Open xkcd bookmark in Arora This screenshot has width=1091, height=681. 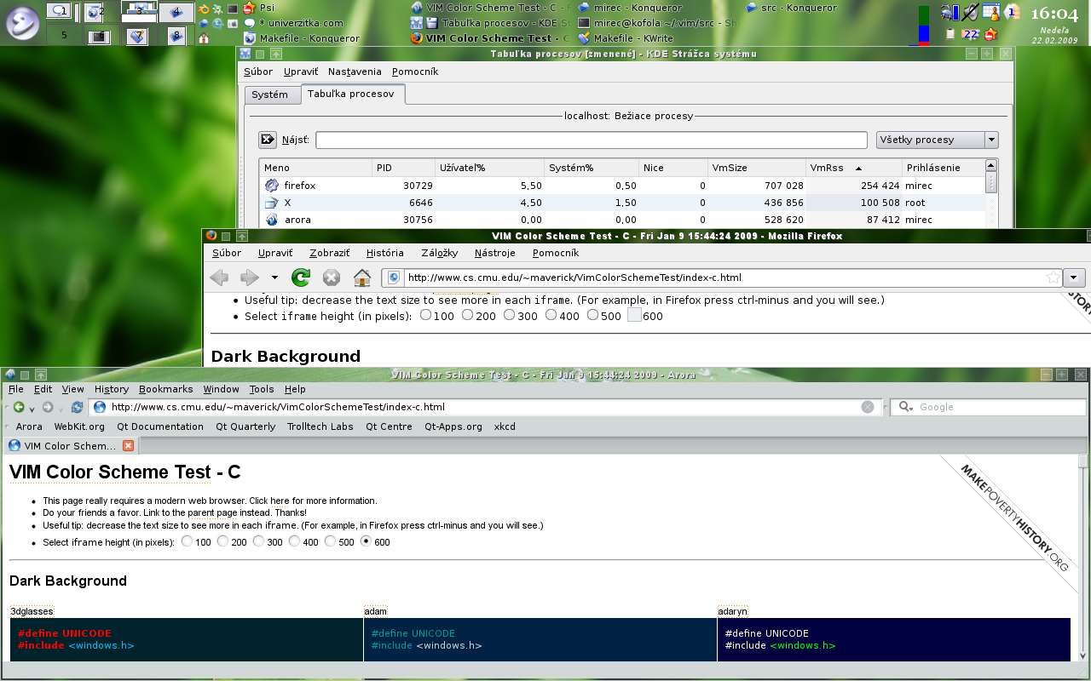click(505, 426)
